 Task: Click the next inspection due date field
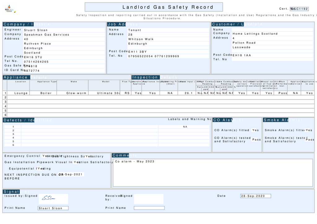point(71,174)
